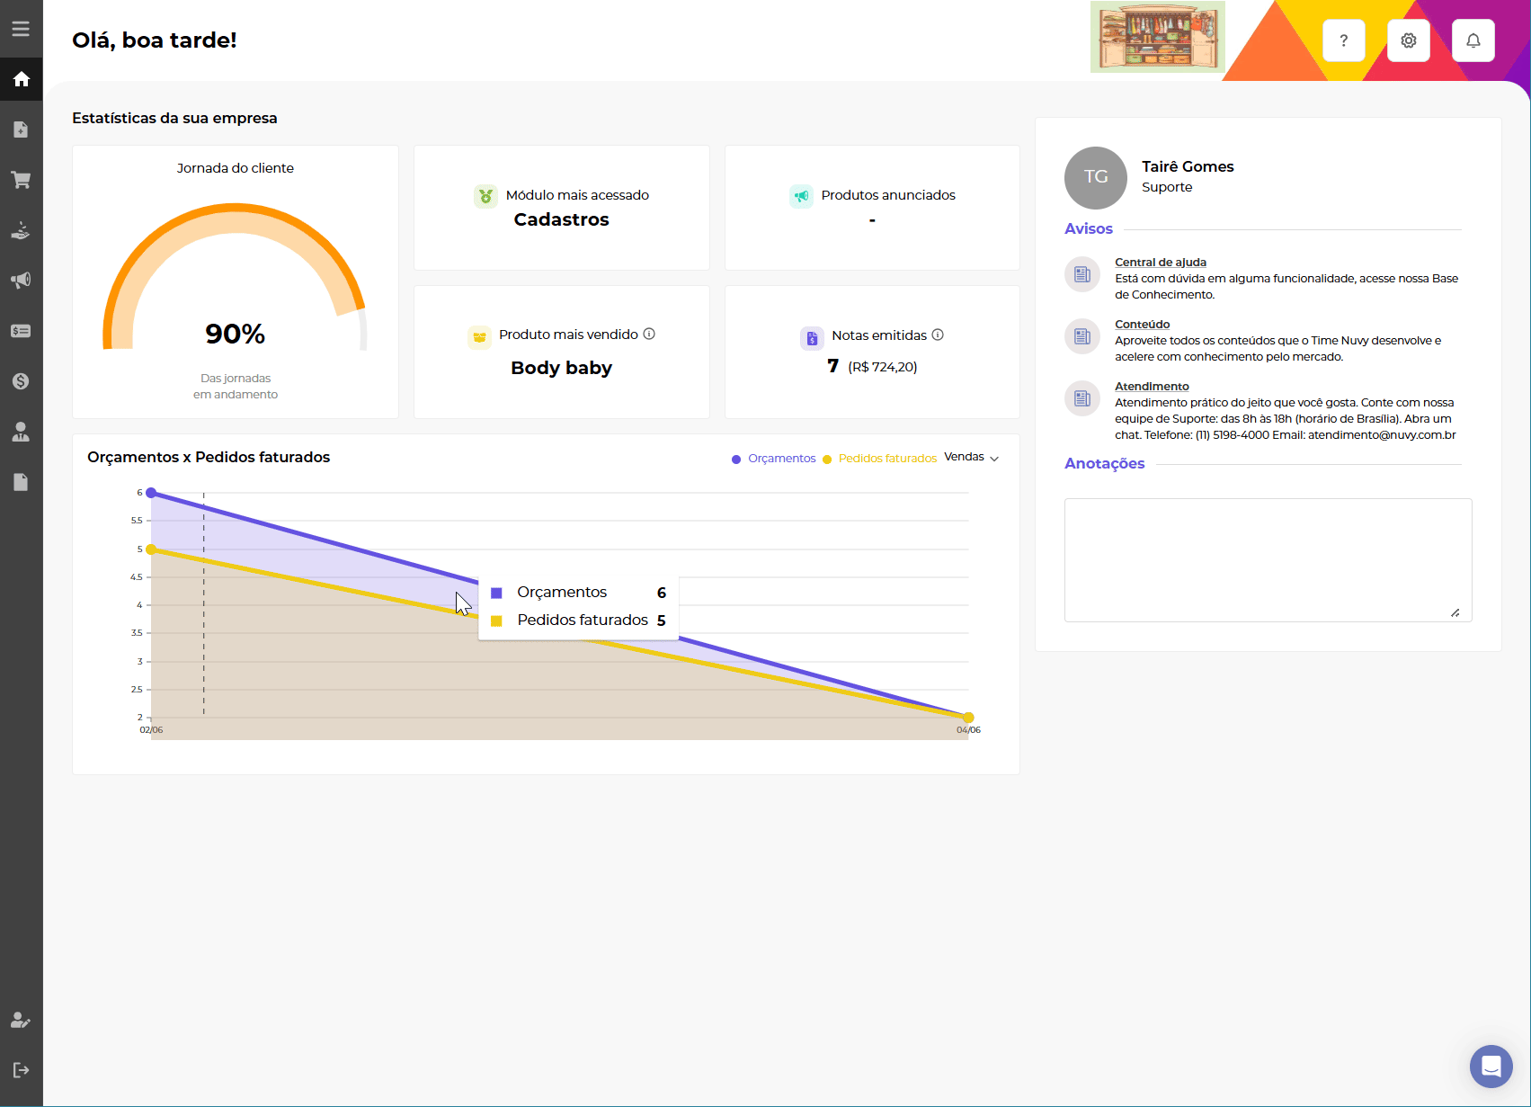Click the shopping cart sidebar icon
The image size is (1531, 1107).
pos(21,180)
